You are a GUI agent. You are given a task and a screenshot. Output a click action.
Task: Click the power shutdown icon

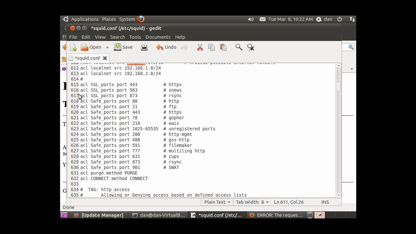click(340, 19)
